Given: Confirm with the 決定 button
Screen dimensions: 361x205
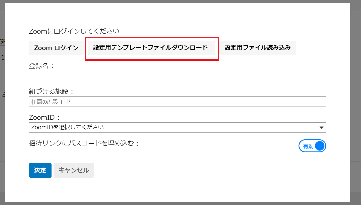Looking at the screenshot, I should (x=40, y=170).
